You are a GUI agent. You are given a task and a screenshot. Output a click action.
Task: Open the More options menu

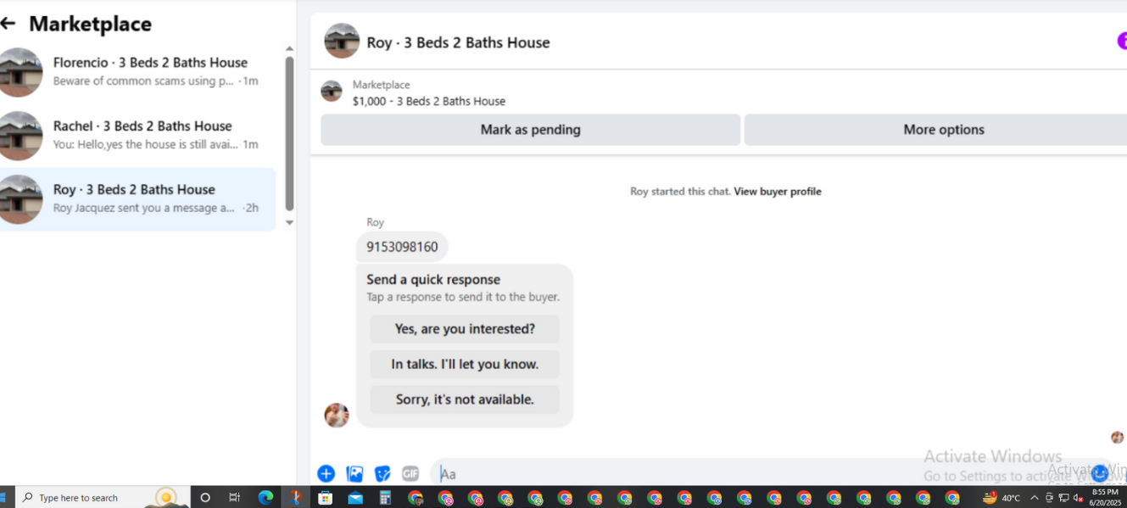[944, 130]
